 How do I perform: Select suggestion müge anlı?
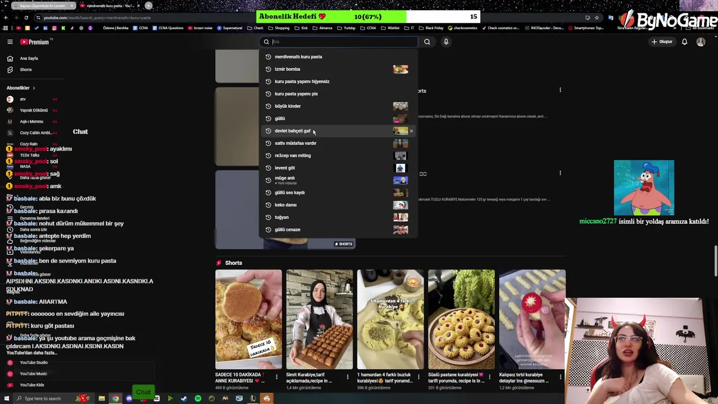338,180
